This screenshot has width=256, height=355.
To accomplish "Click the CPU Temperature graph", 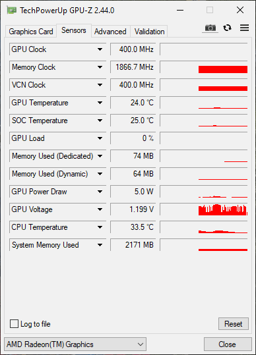I will coord(204,227).
